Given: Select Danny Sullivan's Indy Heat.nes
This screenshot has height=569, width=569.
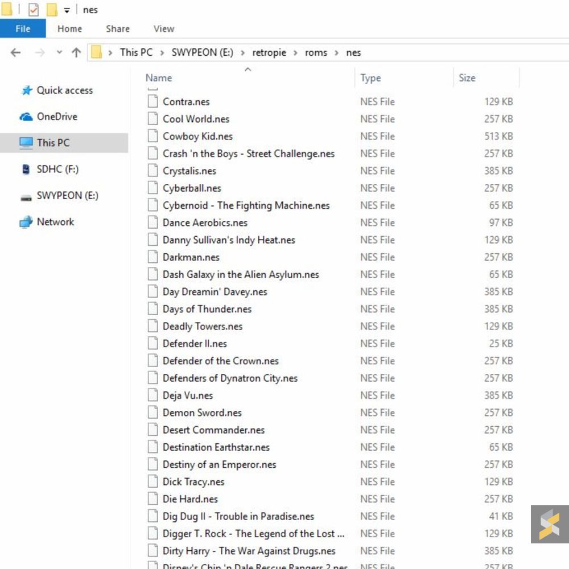Looking at the screenshot, I should [229, 240].
